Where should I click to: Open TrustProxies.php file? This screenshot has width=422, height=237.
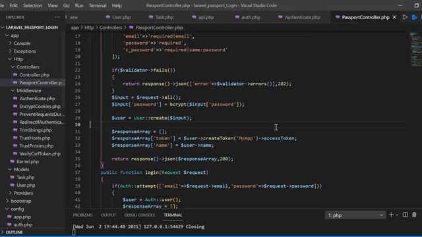tap(36, 145)
